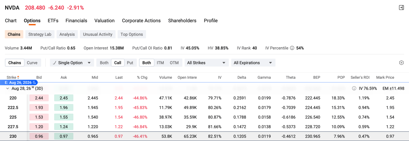
Task: Open the Financials tab
Action: click(76, 21)
